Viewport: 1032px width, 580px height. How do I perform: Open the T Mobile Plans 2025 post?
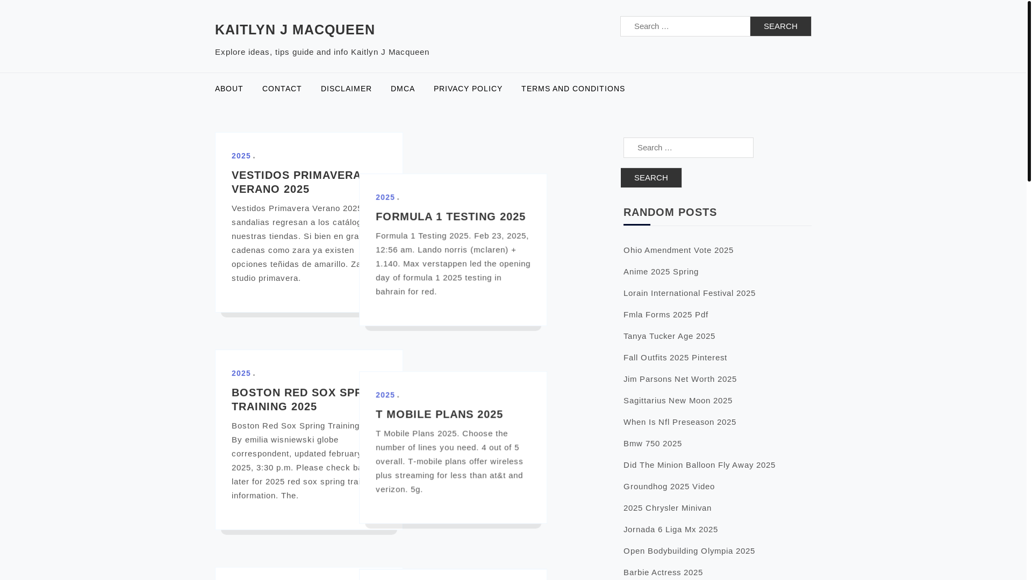[439, 414]
